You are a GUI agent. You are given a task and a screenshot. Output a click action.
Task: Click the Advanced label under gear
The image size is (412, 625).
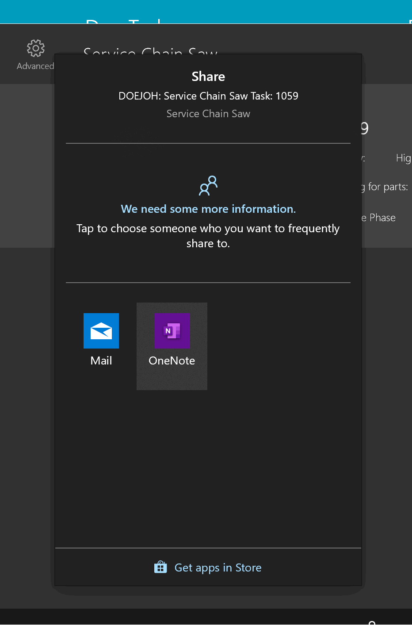click(x=35, y=66)
